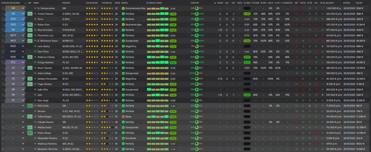Viewport: 371px width, 152px height.
Task: Click the Prt info badge for Pedro Álvaro
Action: click(x=30, y=133)
